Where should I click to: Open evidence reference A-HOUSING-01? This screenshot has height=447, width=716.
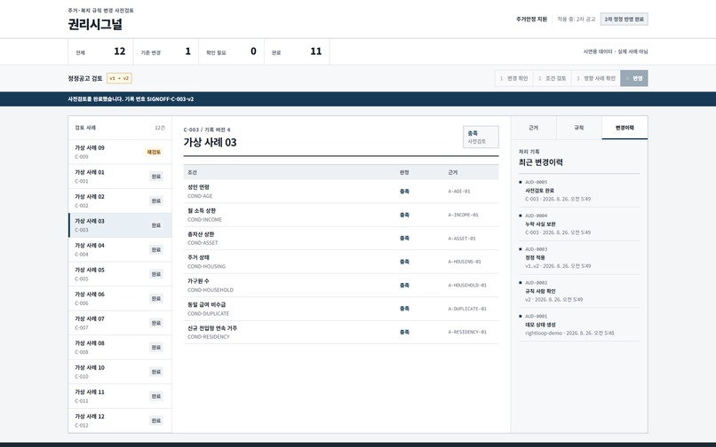point(465,262)
